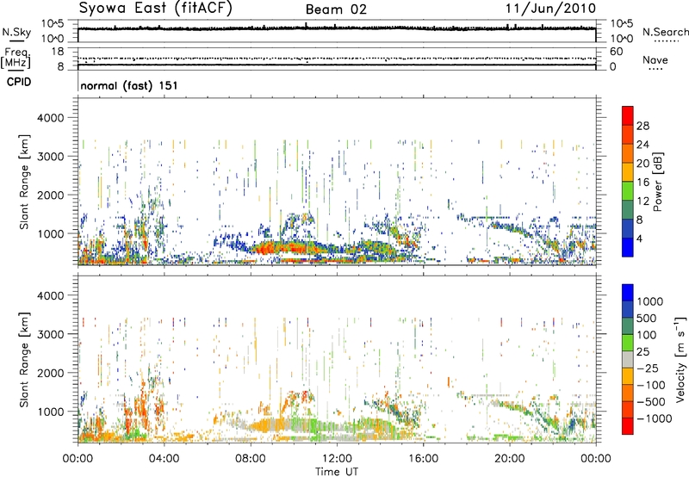Select the 'normal (fast) 151' text
Viewport: 689px width, 477px height.
(129, 85)
